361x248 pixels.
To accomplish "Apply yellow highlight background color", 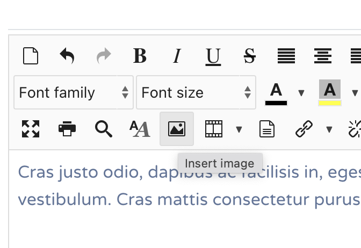I will click(330, 92).
